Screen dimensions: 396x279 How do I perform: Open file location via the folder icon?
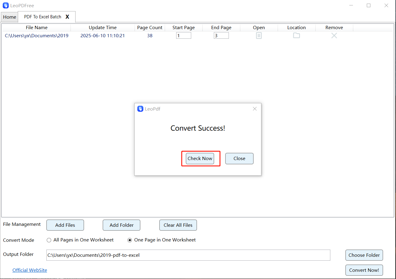(x=296, y=35)
